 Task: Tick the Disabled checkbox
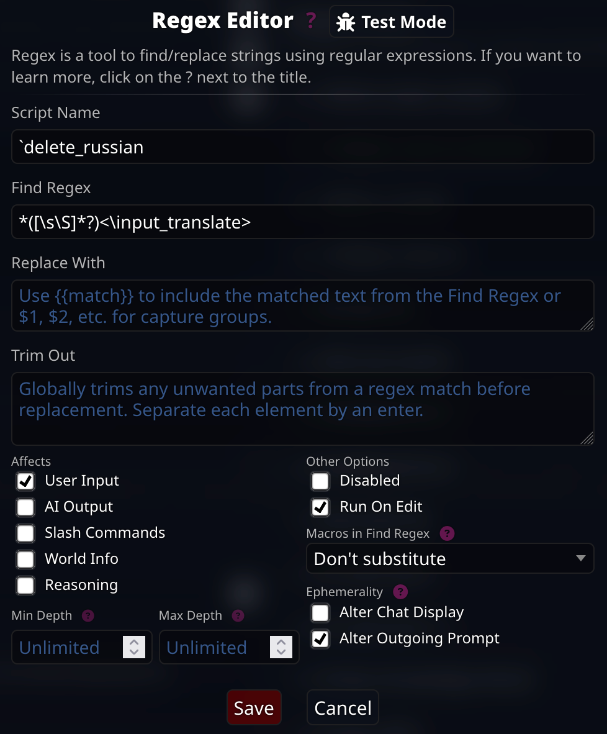click(x=320, y=481)
